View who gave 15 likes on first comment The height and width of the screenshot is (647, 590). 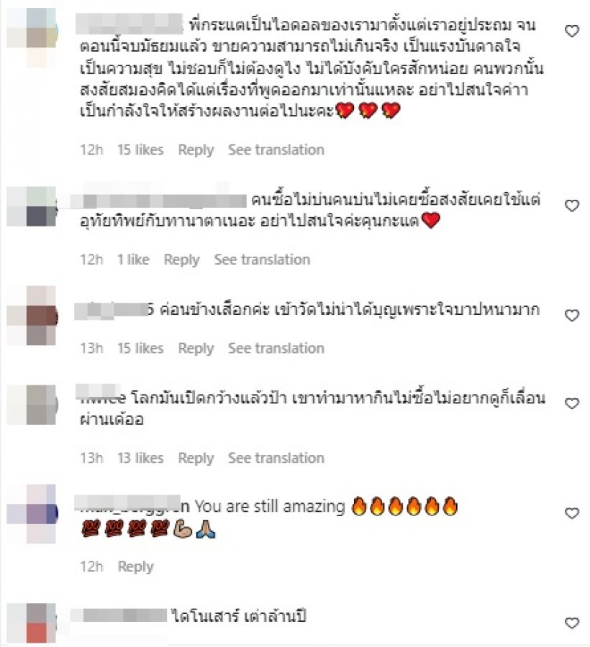pos(140,150)
